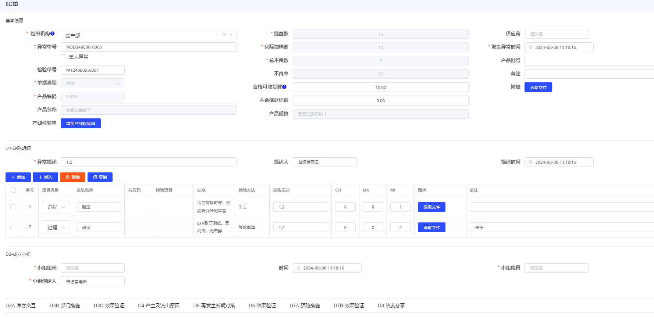
Task: Click the 不合格处理数 input field
Action: click(x=380, y=100)
